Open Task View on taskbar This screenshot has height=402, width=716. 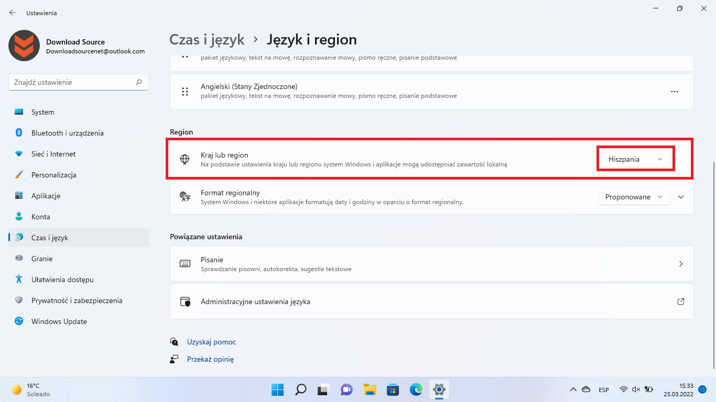323,389
